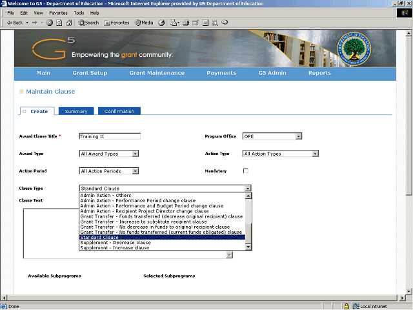Select 'Admin Action - Others' option
Screen dimensions: 413x310
162,195
